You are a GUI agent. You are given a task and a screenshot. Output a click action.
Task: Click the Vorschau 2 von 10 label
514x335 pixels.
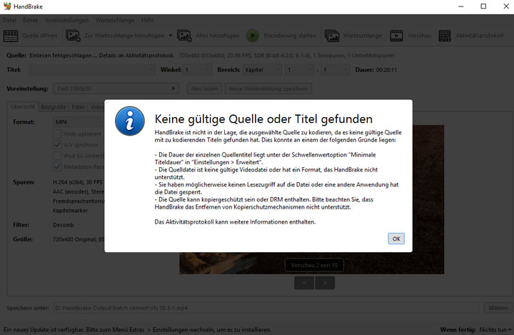314,265
